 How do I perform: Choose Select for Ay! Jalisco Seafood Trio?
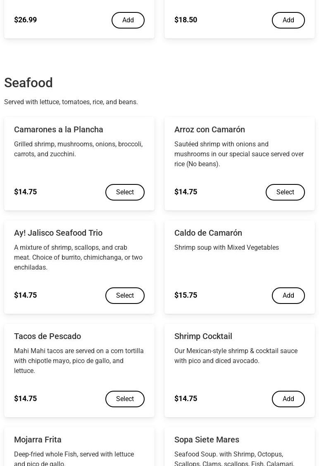(x=125, y=296)
